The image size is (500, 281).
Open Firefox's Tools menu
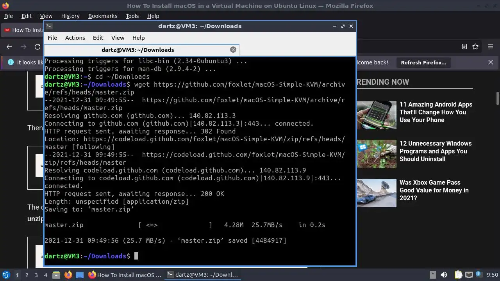(132, 16)
